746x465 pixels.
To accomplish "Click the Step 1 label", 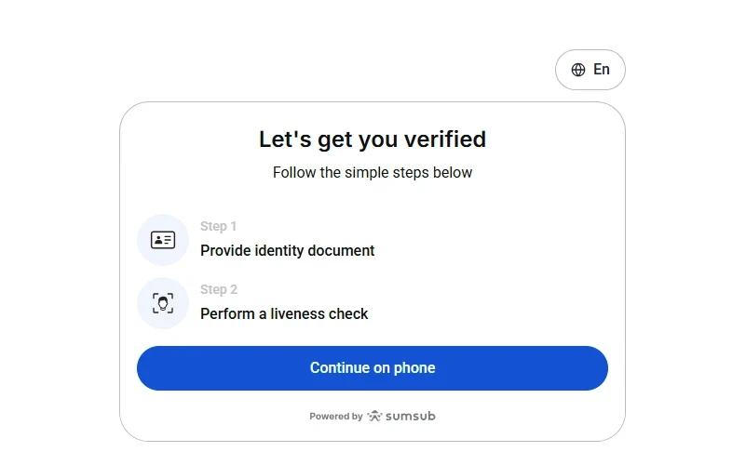I will point(218,226).
